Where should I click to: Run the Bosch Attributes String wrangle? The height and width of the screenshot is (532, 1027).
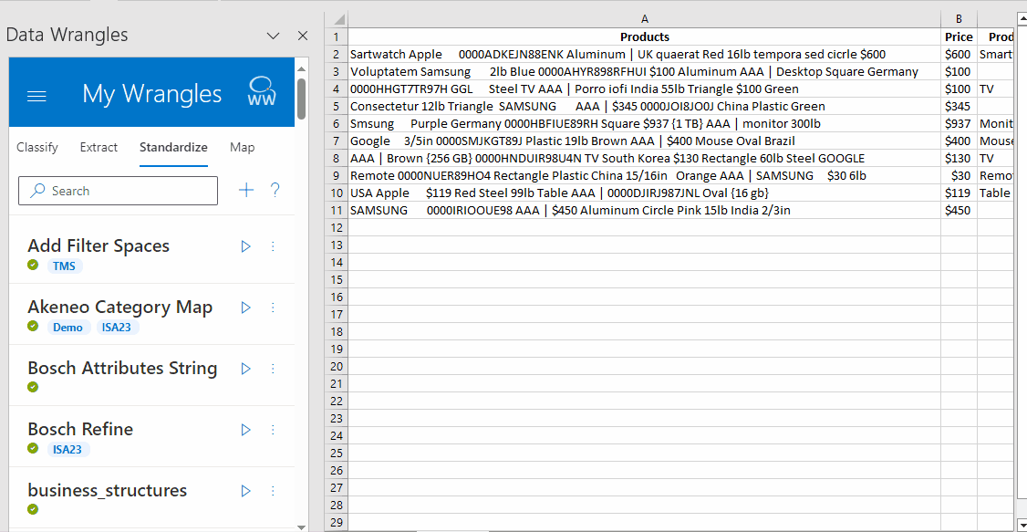pyautogui.click(x=245, y=369)
